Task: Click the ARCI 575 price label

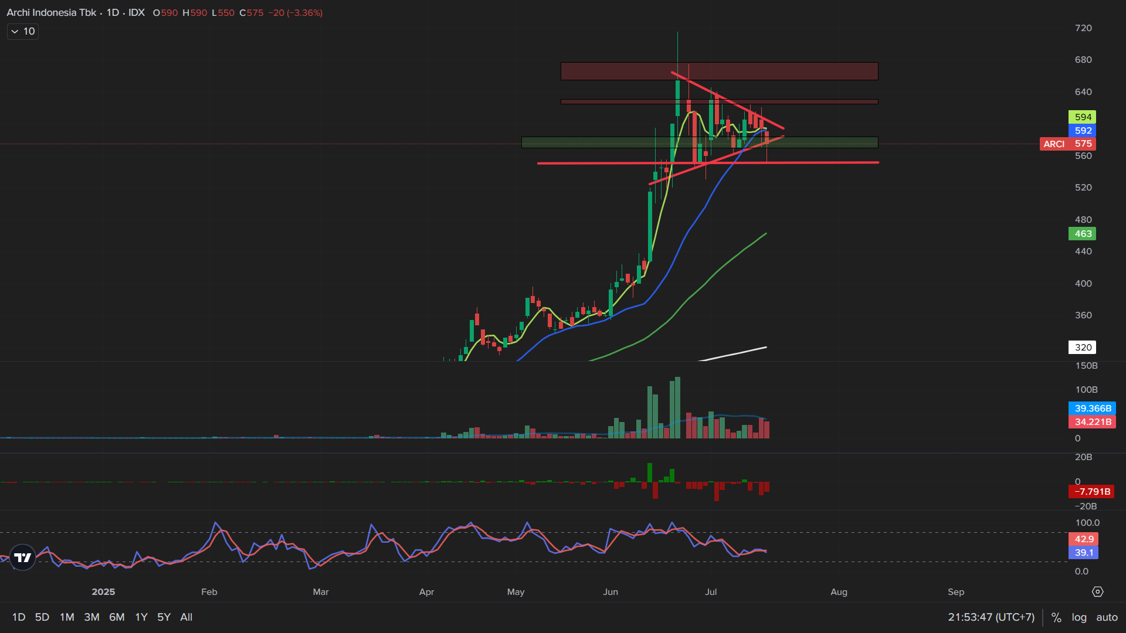Action: 1068,144
